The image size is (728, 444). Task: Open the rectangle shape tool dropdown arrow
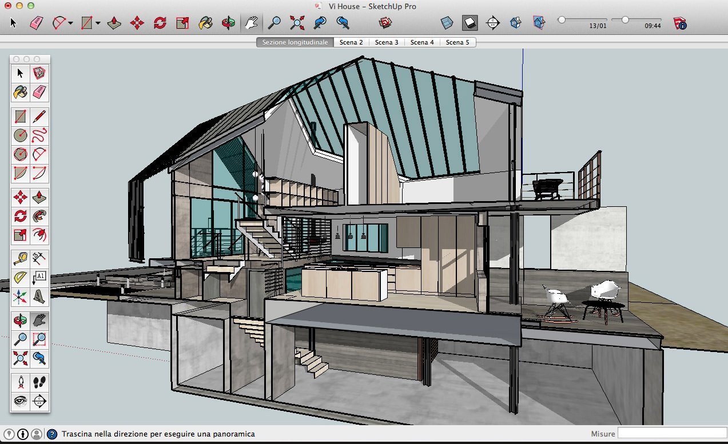[98, 23]
